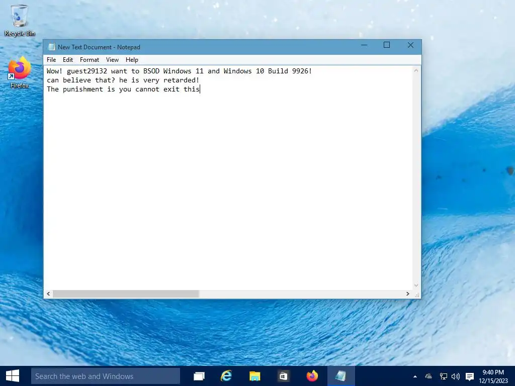Open File Explorer from taskbar
This screenshot has width=515, height=386.
tap(254, 376)
